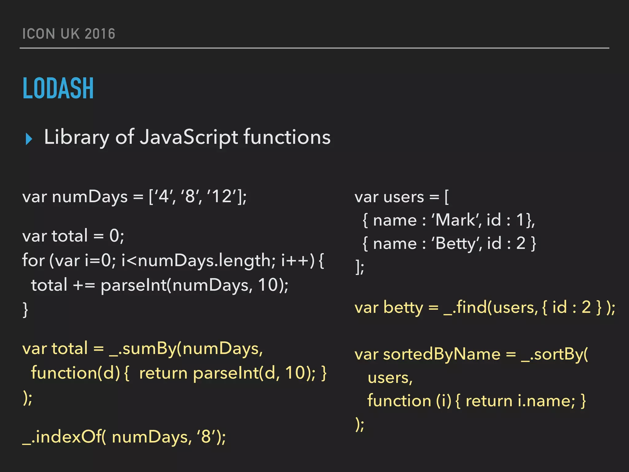Image resolution: width=629 pixels, height=472 pixels.
Task: Click the for loop line with numDays.length
Action: (x=173, y=261)
